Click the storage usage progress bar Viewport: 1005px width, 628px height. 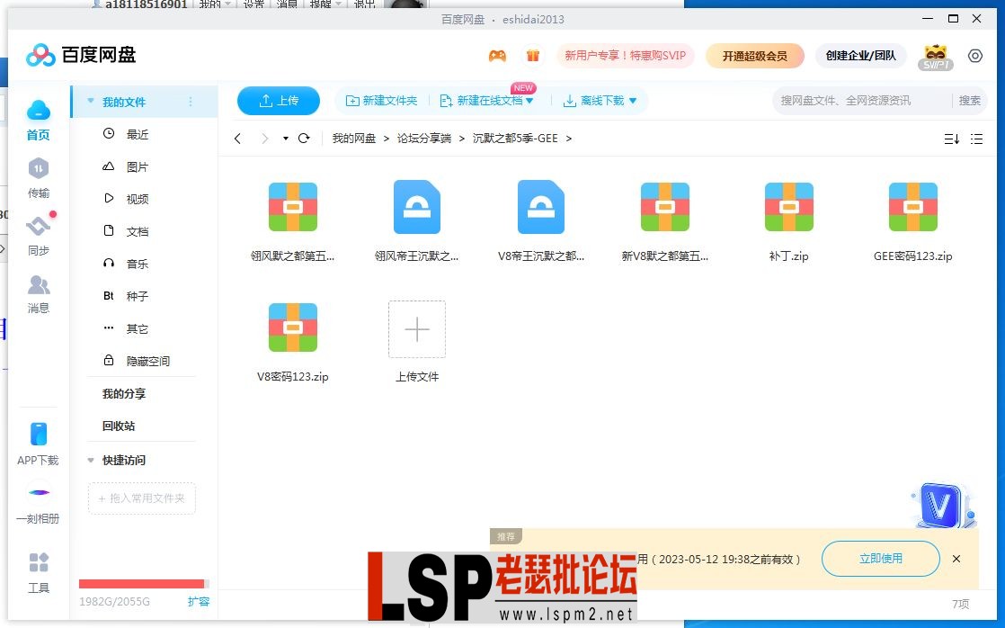point(141,582)
